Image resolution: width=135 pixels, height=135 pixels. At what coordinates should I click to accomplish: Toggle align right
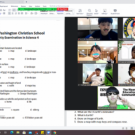pyautogui.click(x=16, y=13)
